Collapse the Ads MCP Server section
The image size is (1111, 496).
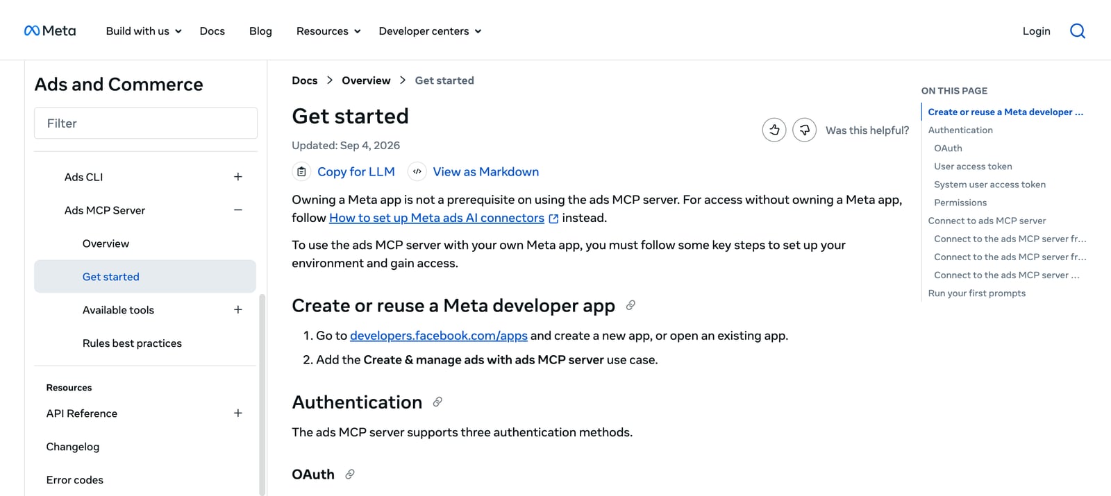point(238,210)
